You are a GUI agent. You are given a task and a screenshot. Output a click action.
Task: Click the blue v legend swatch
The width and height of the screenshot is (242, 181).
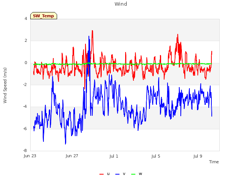pyautogui.click(x=117, y=174)
